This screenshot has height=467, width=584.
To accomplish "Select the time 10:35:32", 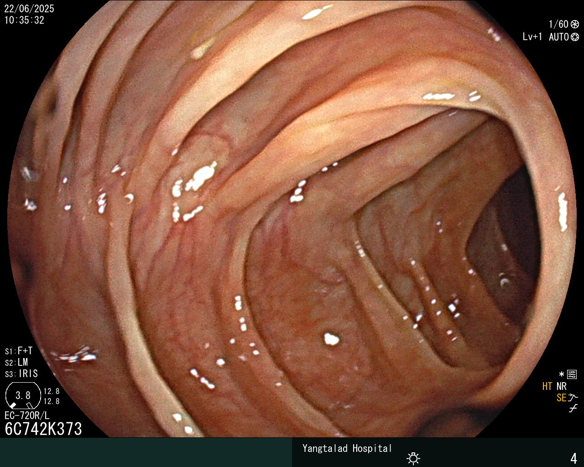I will click(24, 20).
